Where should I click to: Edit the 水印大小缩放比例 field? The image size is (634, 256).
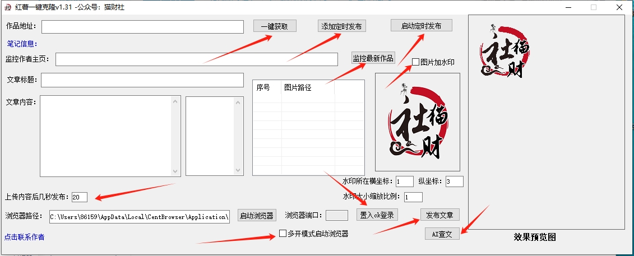[413, 197]
